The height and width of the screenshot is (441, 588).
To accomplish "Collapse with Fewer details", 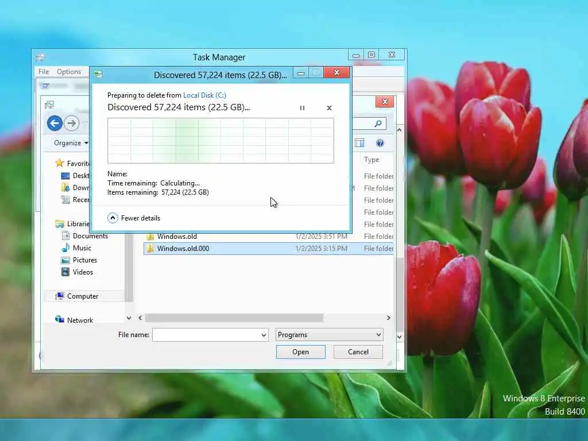I will click(x=134, y=218).
